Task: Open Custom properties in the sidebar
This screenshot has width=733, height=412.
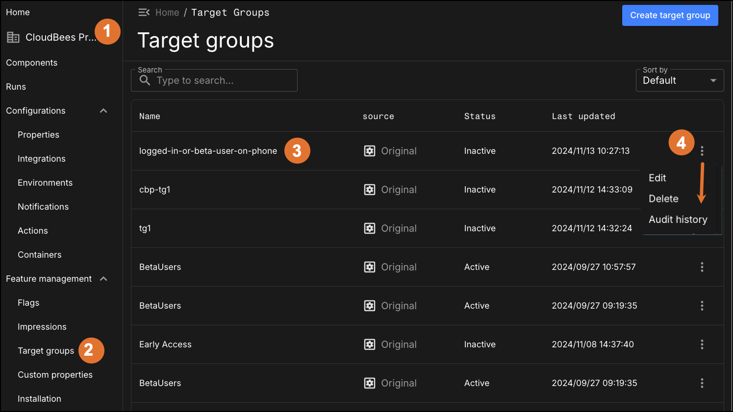Action: (55, 375)
